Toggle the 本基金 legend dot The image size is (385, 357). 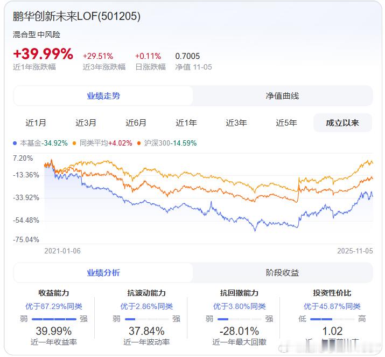(15, 143)
